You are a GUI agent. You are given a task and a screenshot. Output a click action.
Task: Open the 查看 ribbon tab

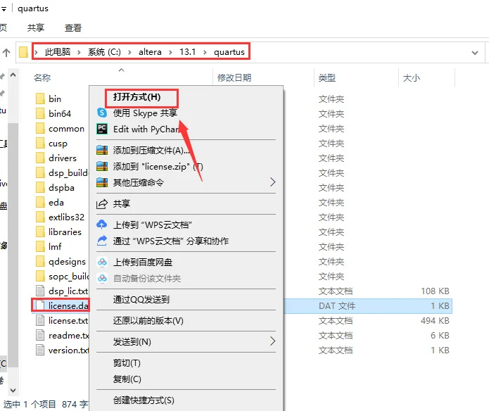point(73,27)
